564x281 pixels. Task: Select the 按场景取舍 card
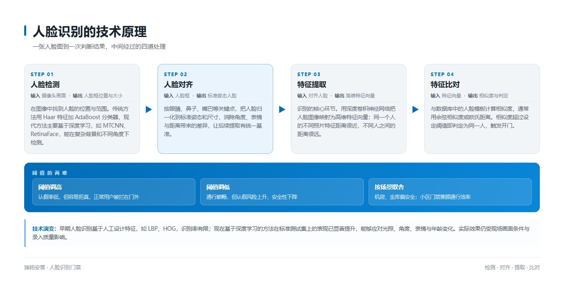pos(450,192)
